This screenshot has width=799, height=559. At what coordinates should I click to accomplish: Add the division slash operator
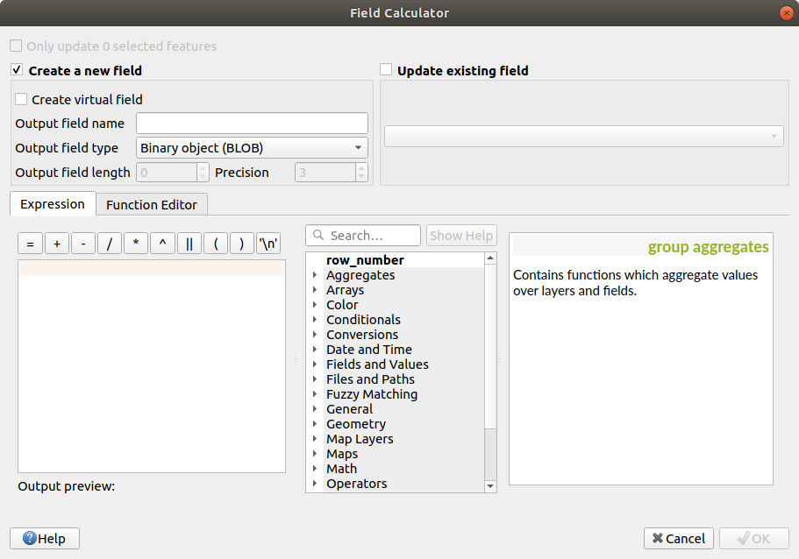(109, 244)
